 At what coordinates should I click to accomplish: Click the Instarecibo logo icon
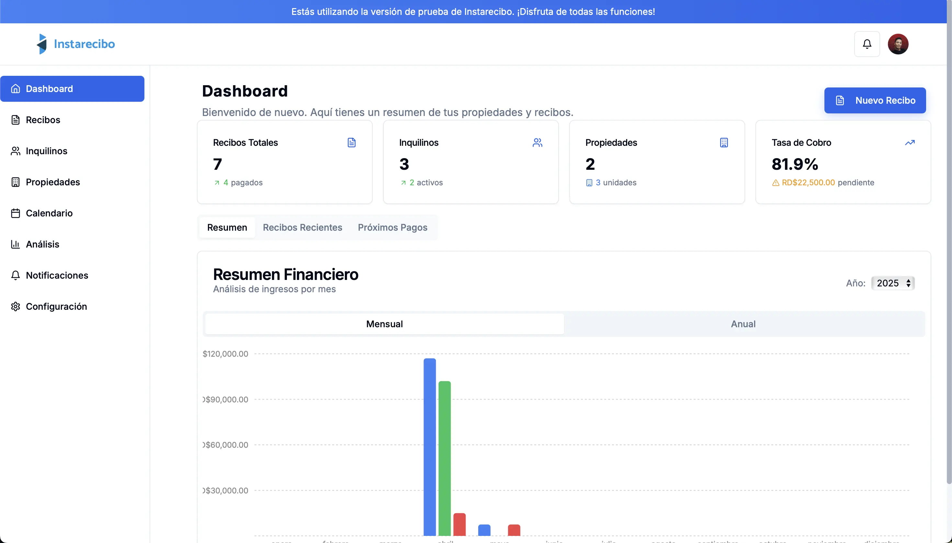click(42, 44)
